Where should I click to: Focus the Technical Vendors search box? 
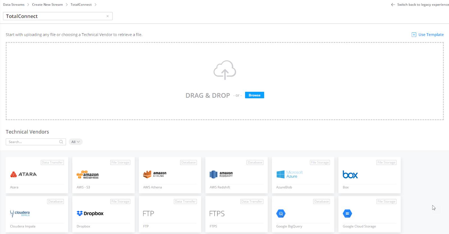click(x=36, y=142)
